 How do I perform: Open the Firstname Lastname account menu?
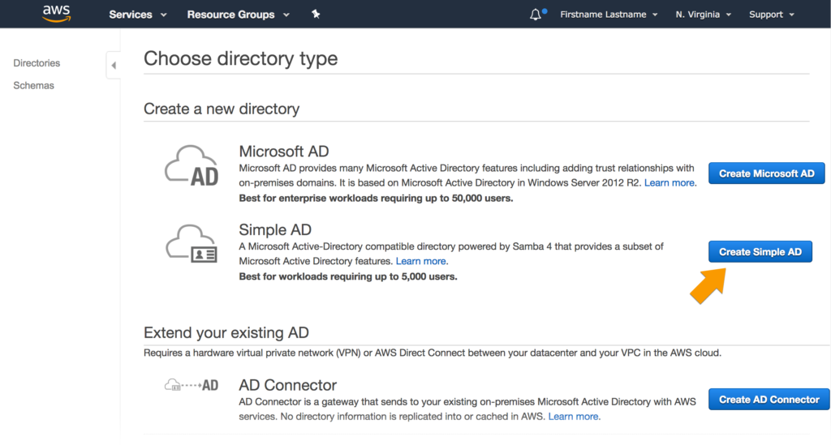pyautogui.click(x=609, y=15)
